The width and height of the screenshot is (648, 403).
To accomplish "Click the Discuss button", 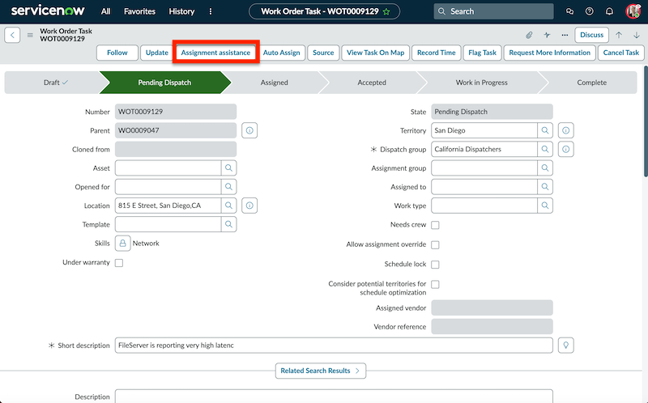I will [x=592, y=35].
